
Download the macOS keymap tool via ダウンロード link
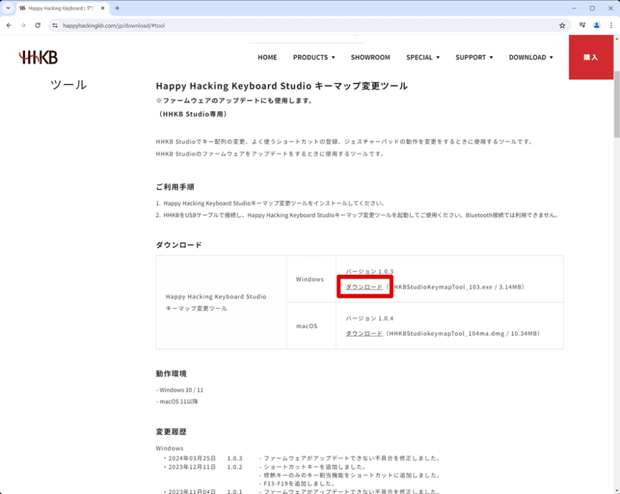point(363,333)
